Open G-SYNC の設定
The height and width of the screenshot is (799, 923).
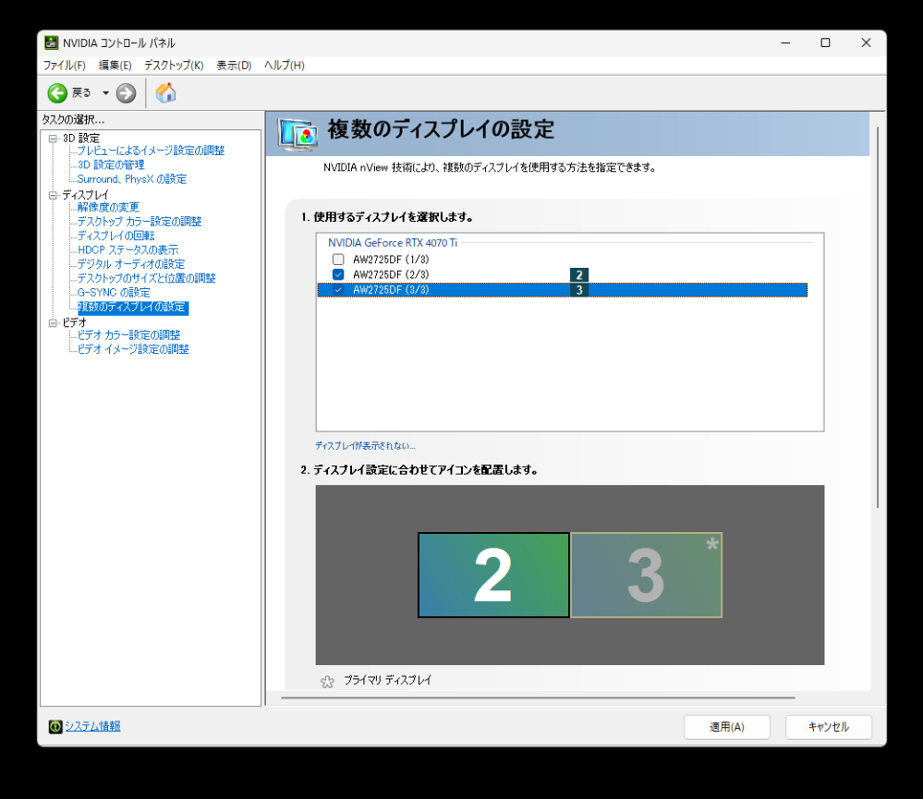click(x=114, y=293)
